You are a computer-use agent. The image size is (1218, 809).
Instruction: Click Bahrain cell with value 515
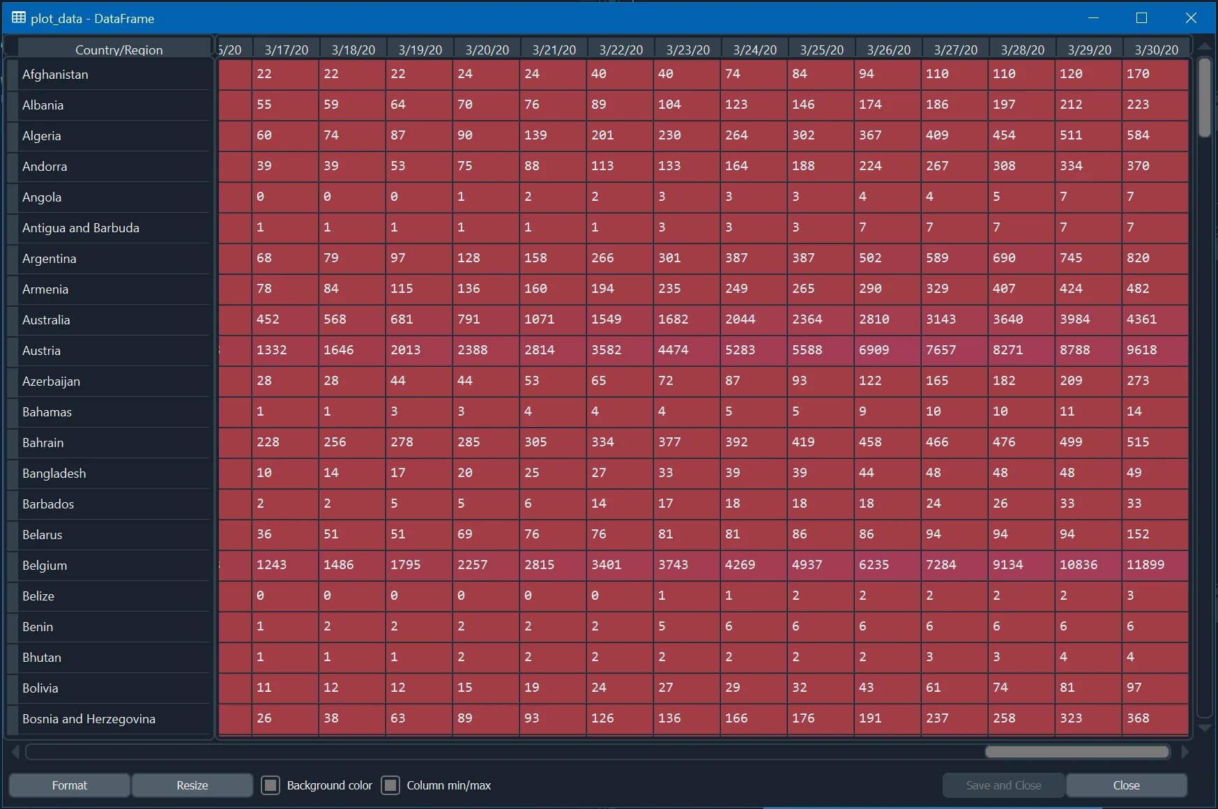coord(1155,442)
